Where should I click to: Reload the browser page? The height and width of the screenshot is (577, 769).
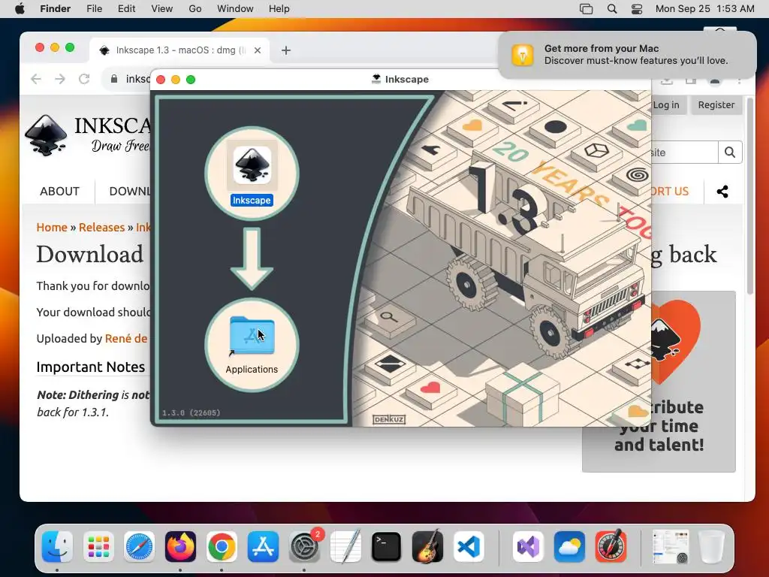84,78
